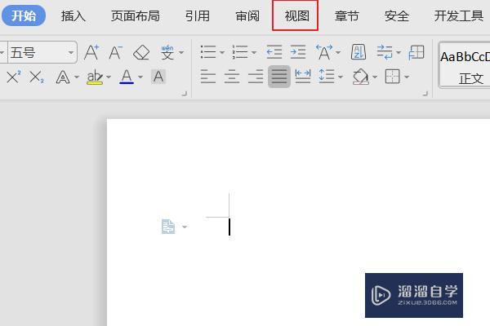The image size is (490, 326).
Task: Increase paragraph indent
Action: click(298, 52)
